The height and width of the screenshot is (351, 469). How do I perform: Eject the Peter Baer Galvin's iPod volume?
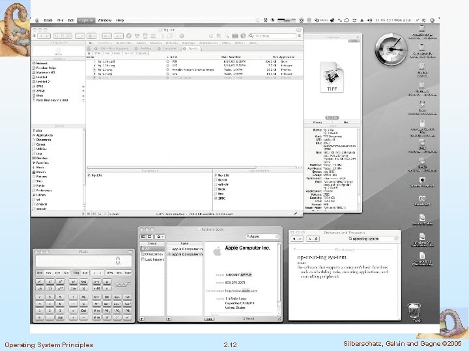click(x=83, y=100)
